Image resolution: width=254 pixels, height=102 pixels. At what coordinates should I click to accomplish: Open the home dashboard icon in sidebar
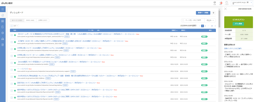(3, 15)
